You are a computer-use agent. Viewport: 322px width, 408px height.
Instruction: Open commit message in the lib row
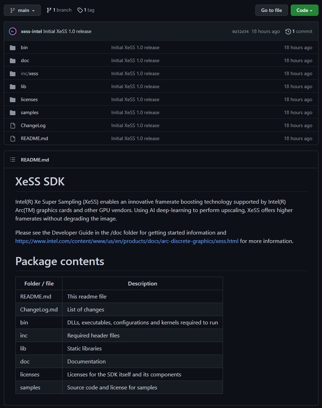[x=135, y=87]
